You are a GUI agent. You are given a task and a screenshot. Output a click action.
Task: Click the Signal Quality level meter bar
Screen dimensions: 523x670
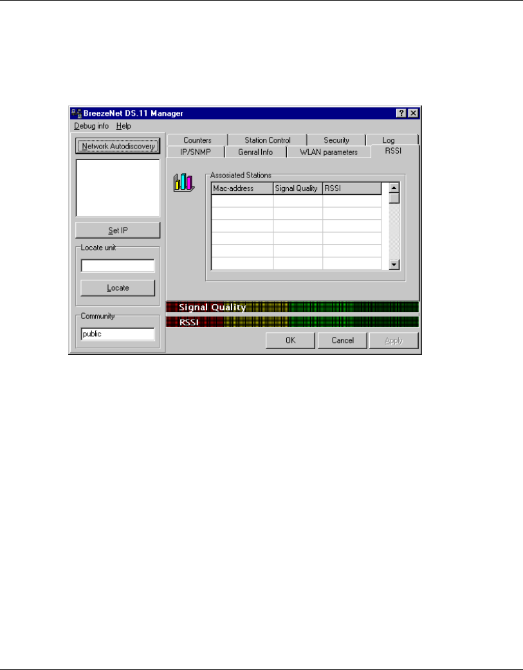point(293,307)
